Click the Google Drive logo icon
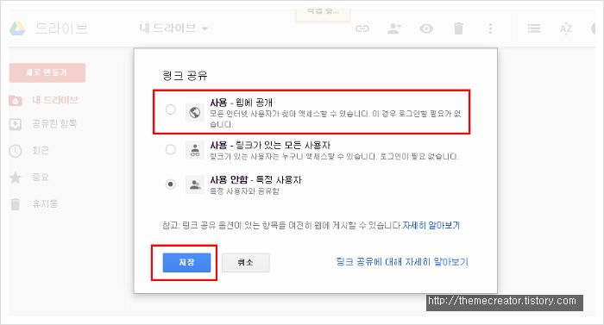The image size is (604, 325). click(x=17, y=28)
